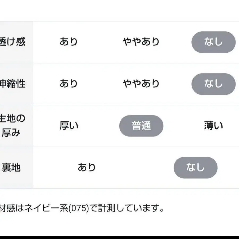The width and height of the screenshot is (239, 239).
Task: Choose 薄い for fabric thickness
Action: coord(213,126)
